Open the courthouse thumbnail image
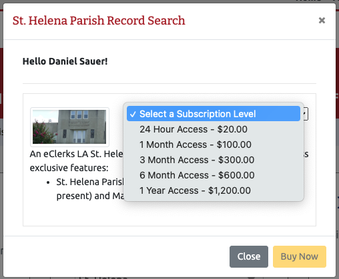339x279 pixels. pyautogui.click(x=69, y=127)
